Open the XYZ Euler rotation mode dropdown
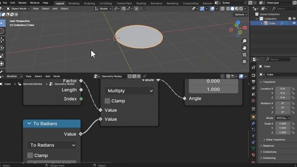The height and width of the screenshot is (167, 297). (283, 118)
